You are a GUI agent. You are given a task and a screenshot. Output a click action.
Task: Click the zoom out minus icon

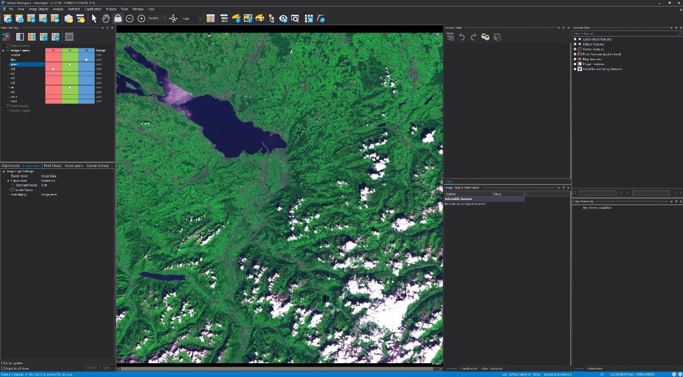[130, 19]
